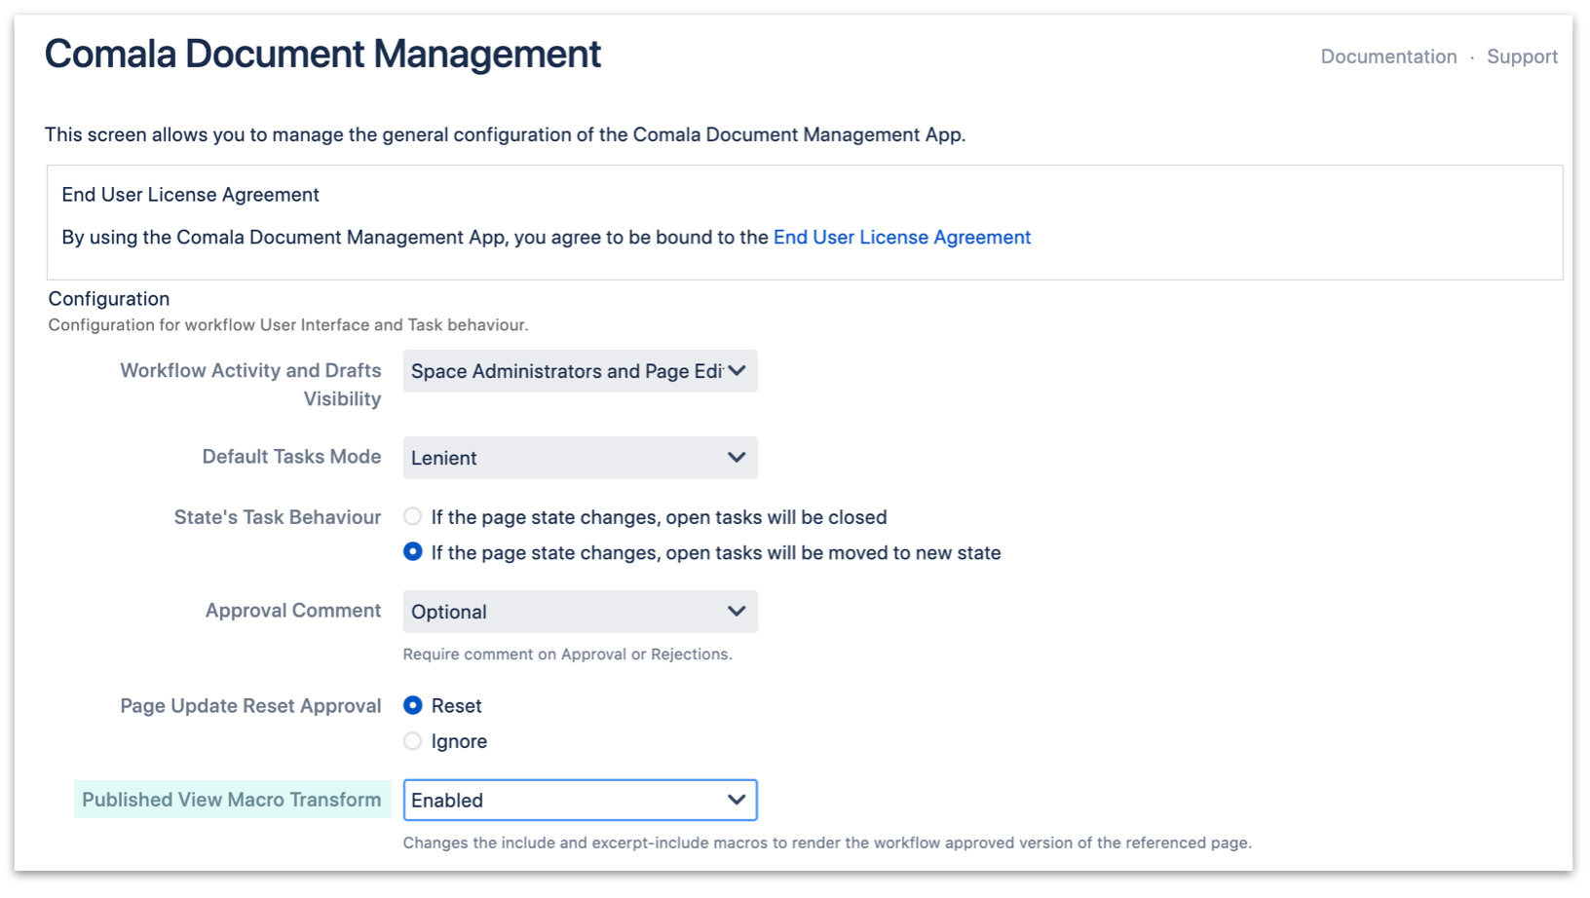Click the Configuration section heading

tap(108, 299)
